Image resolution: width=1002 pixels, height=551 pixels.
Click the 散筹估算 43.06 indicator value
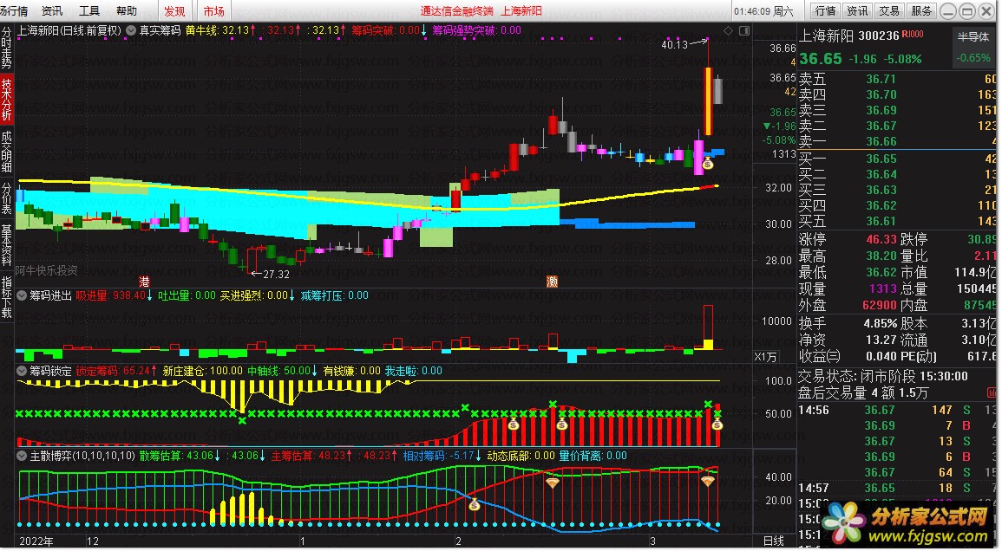[x=180, y=455]
